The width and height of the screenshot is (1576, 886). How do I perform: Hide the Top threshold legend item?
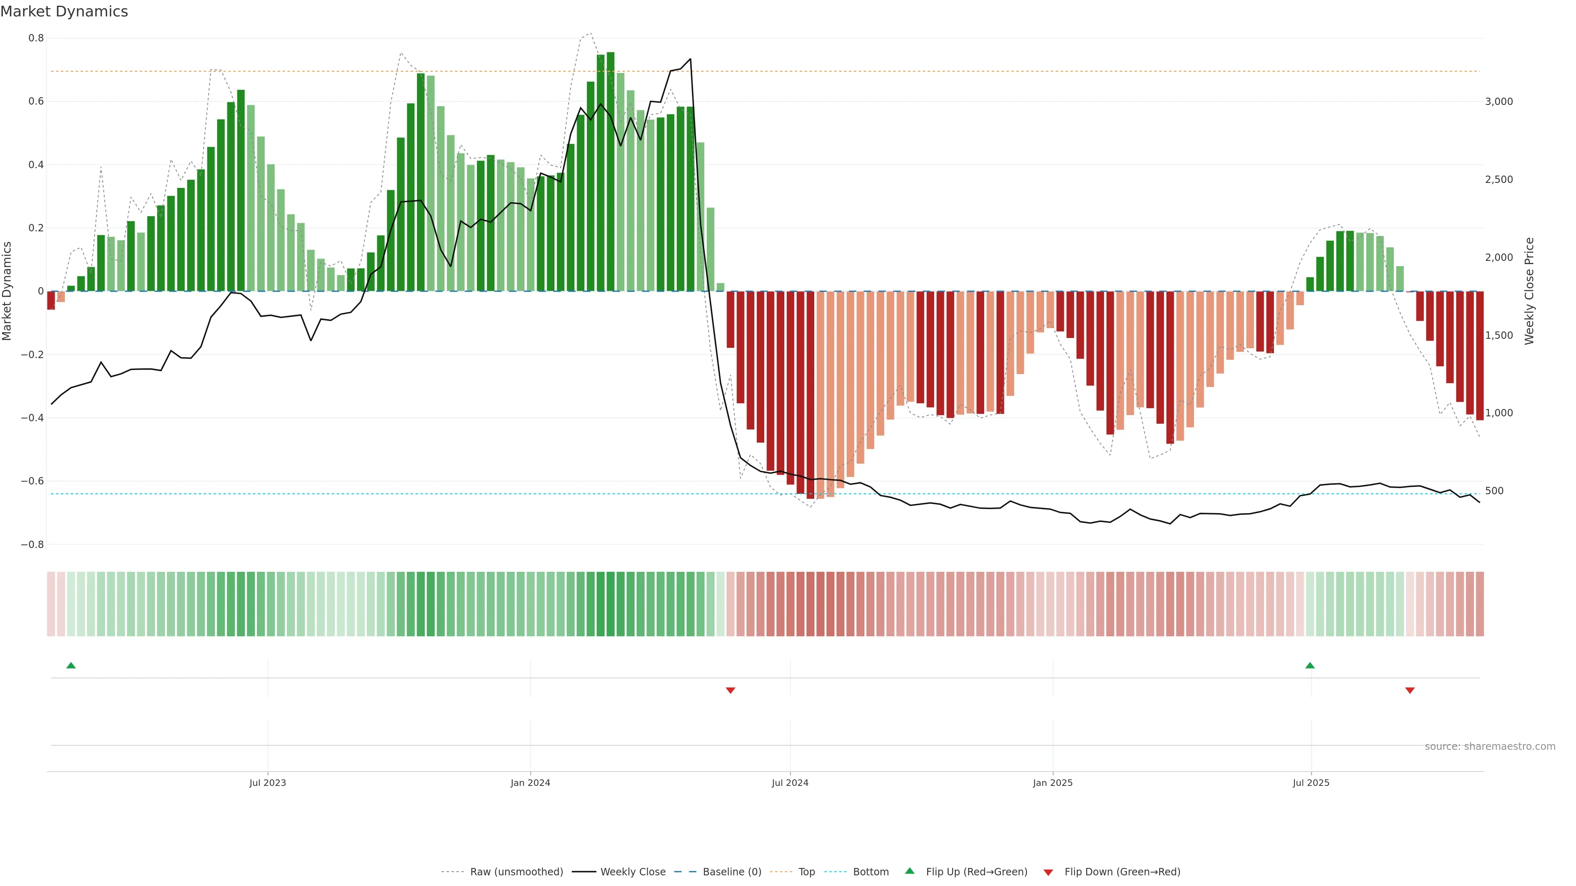(x=806, y=872)
